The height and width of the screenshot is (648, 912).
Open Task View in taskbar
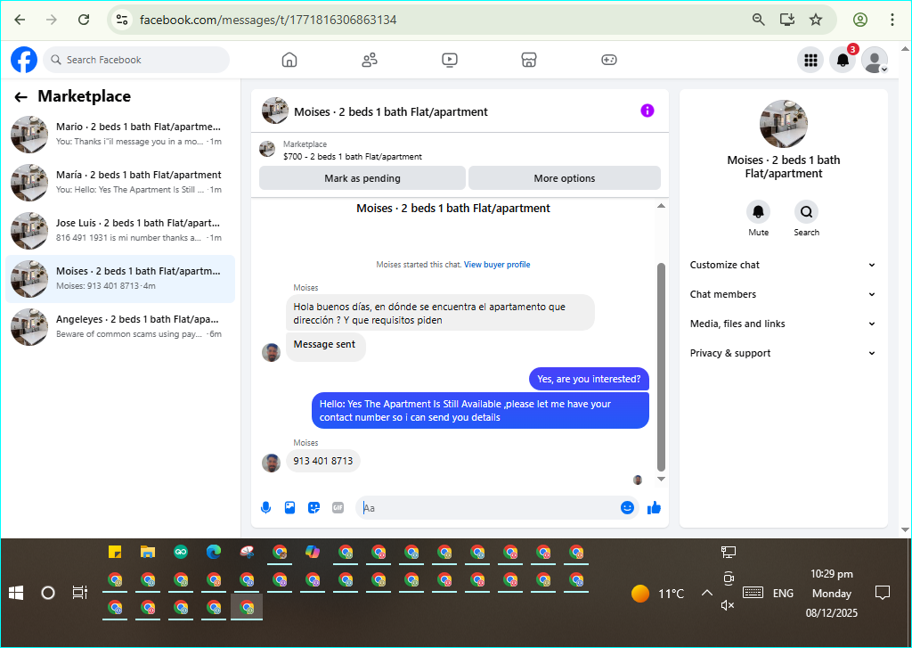click(x=79, y=594)
